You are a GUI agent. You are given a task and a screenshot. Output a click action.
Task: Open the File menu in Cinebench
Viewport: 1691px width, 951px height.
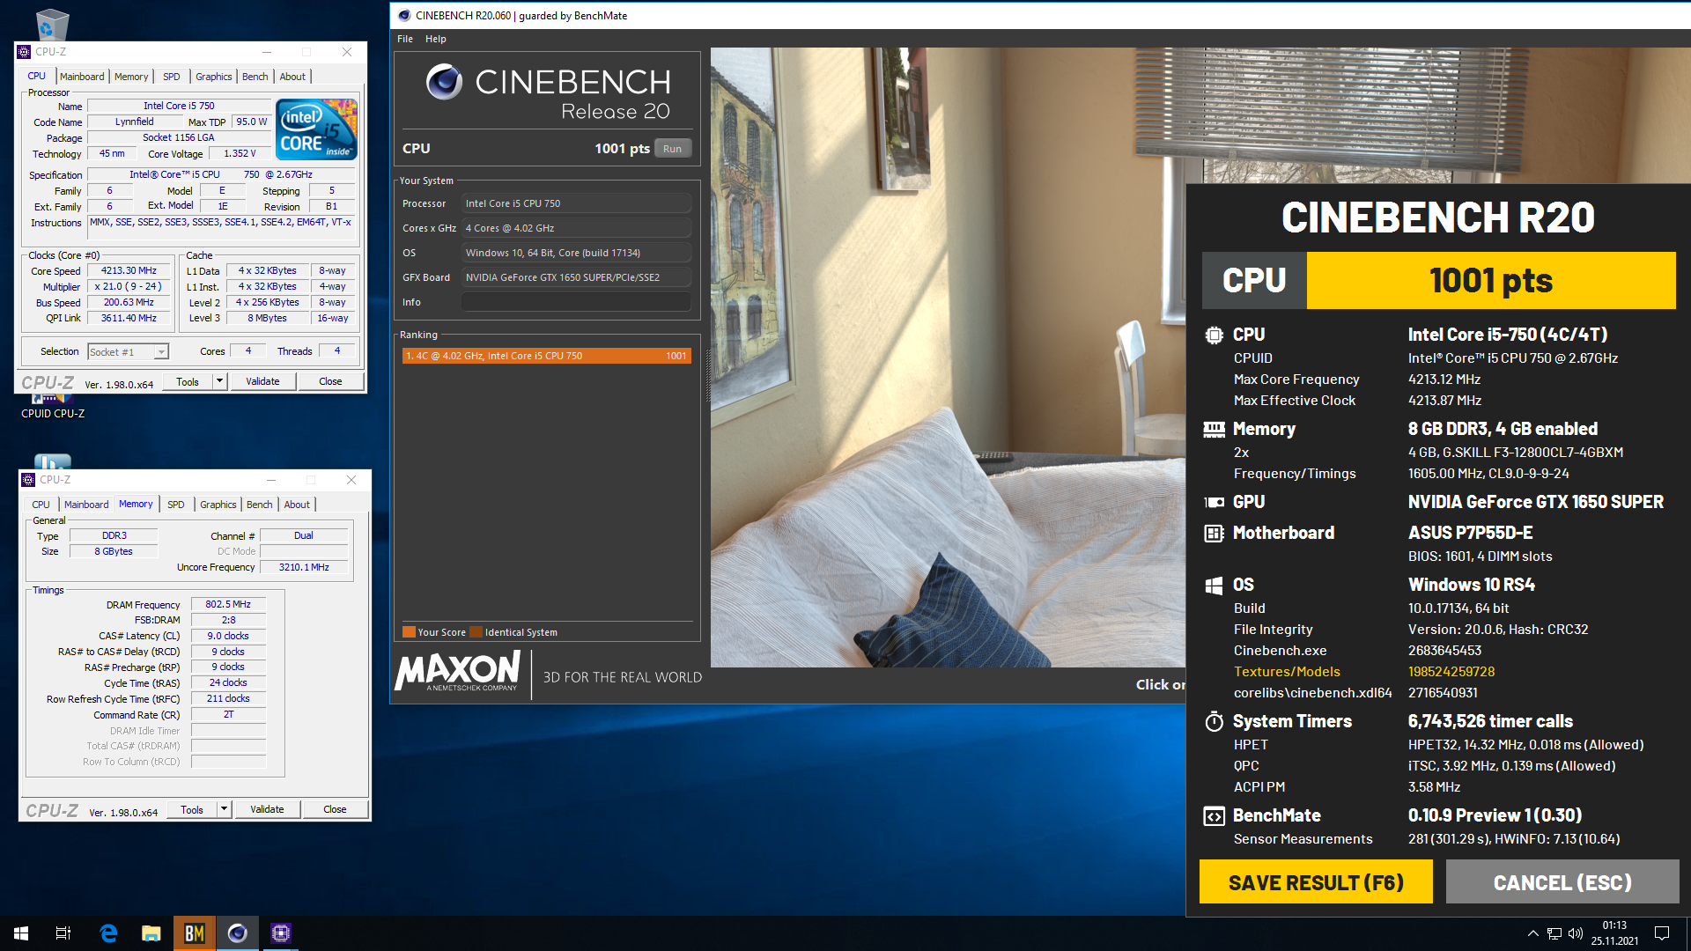tap(405, 39)
